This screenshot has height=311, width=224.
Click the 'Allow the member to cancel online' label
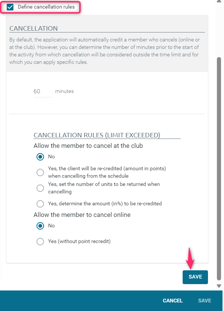(x=82, y=215)
